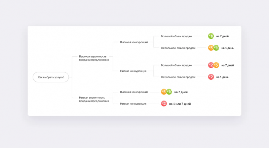Click the "на 1 день" text beside lone red badge
The height and width of the screenshot is (148, 269).
223,77
